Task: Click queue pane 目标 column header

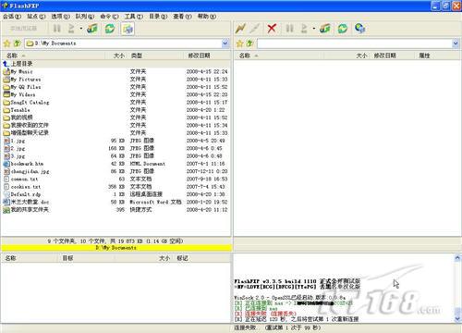Action: (x=86, y=258)
